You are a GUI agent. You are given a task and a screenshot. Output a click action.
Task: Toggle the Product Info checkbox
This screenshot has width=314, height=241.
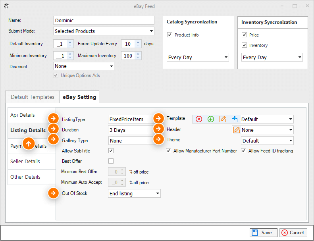coord(170,35)
